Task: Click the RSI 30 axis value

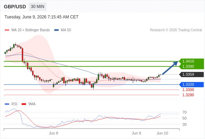Action: click(x=184, y=124)
